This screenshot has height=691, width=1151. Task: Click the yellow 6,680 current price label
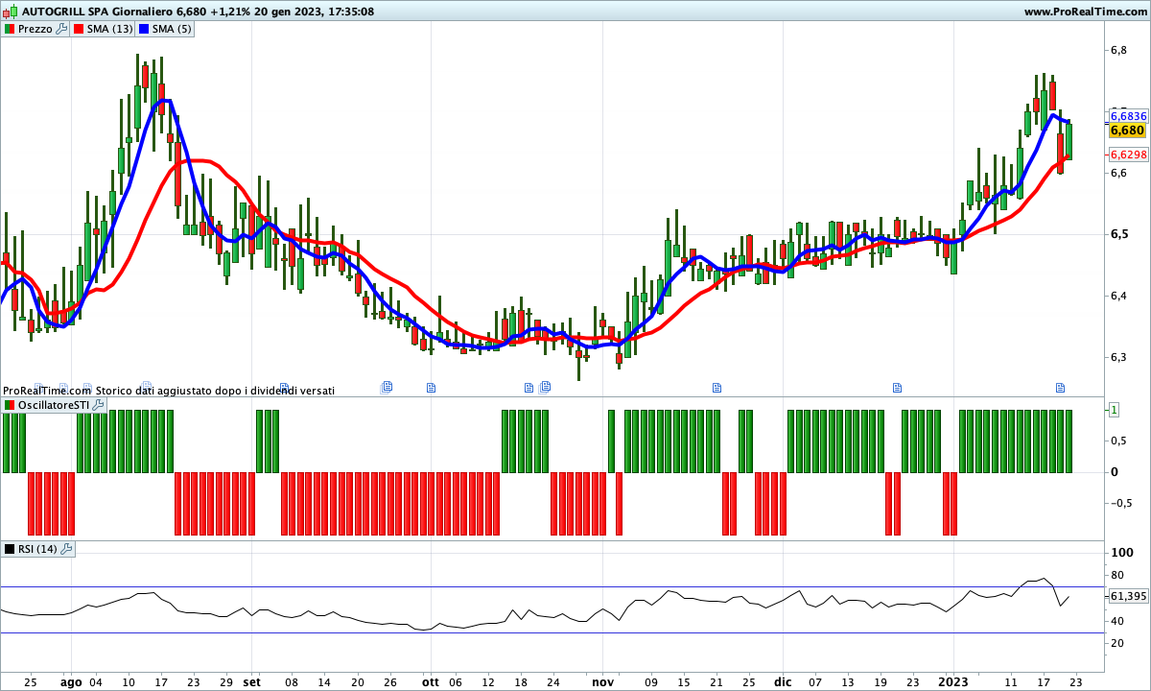pyautogui.click(x=1128, y=131)
